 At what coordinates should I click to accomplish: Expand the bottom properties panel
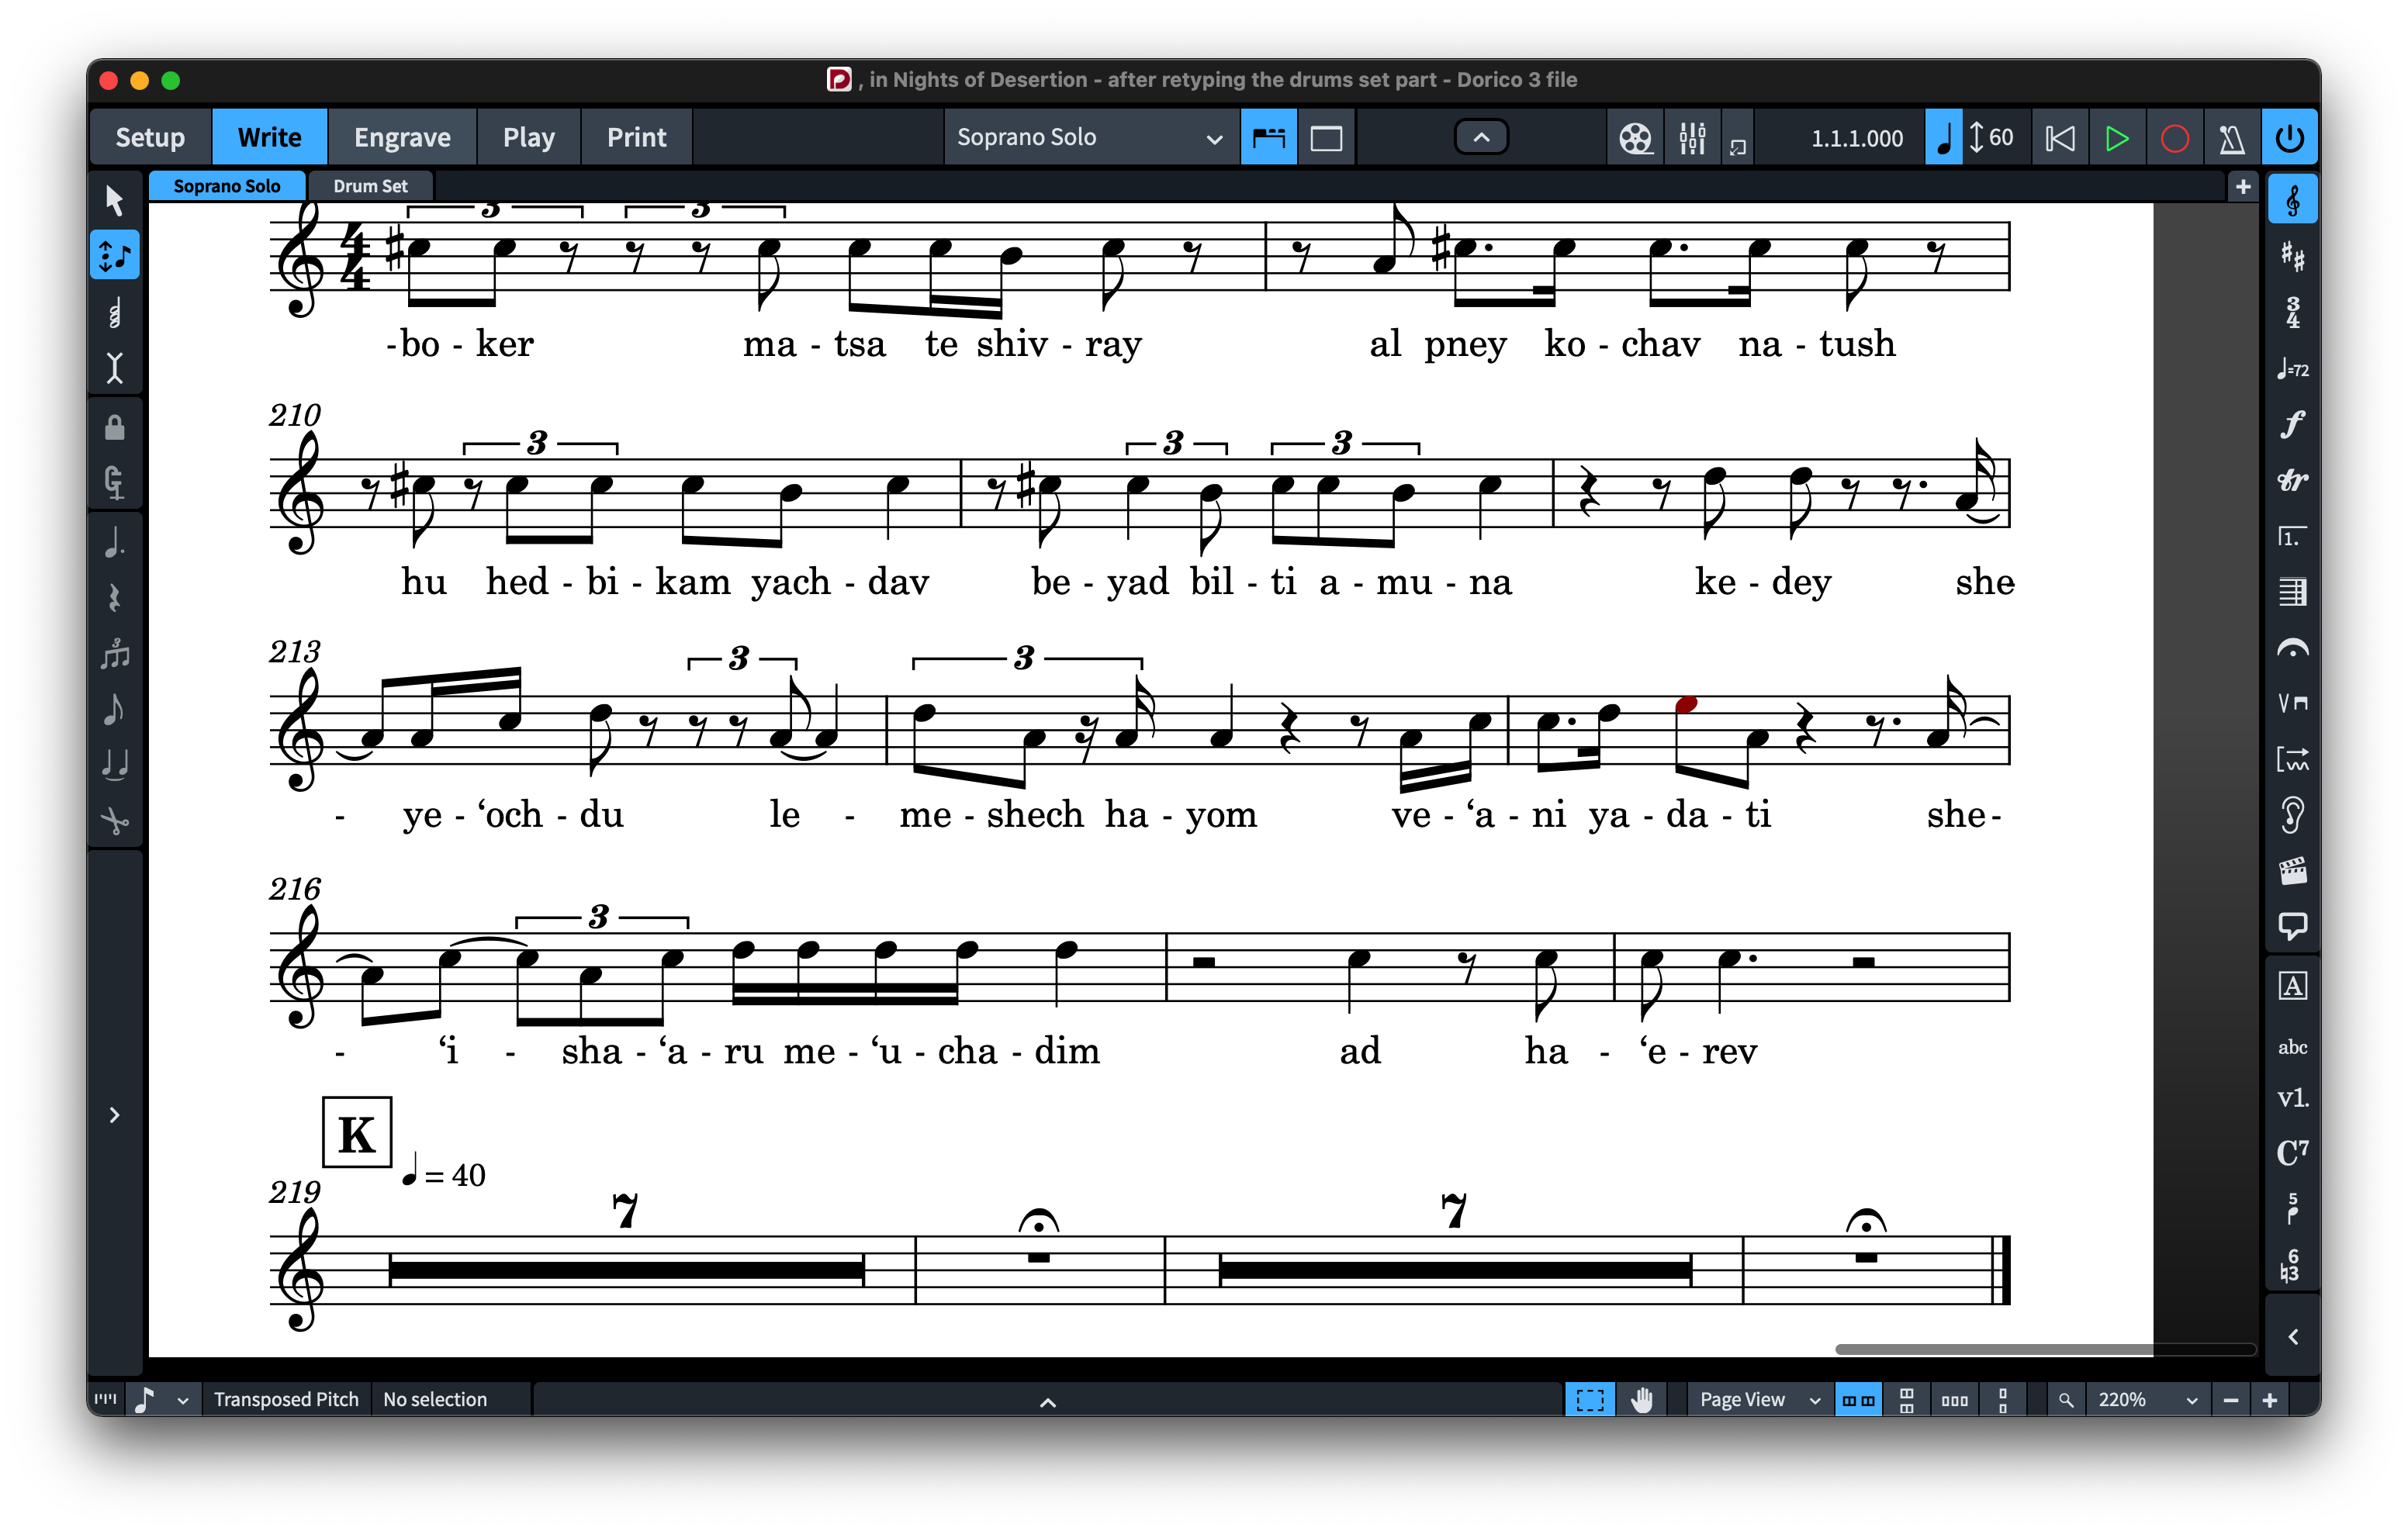pyautogui.click(x=1047, y=1402)
